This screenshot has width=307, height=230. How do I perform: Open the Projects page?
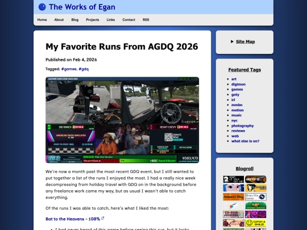(x=93, y=20)
